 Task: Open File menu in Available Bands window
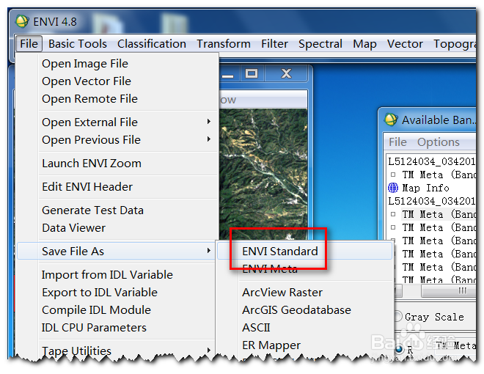tap(397, 142)
